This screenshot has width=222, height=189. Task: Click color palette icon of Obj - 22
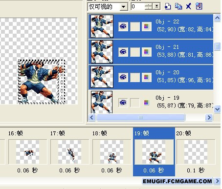pyautogui.click(x=146, y=26)
